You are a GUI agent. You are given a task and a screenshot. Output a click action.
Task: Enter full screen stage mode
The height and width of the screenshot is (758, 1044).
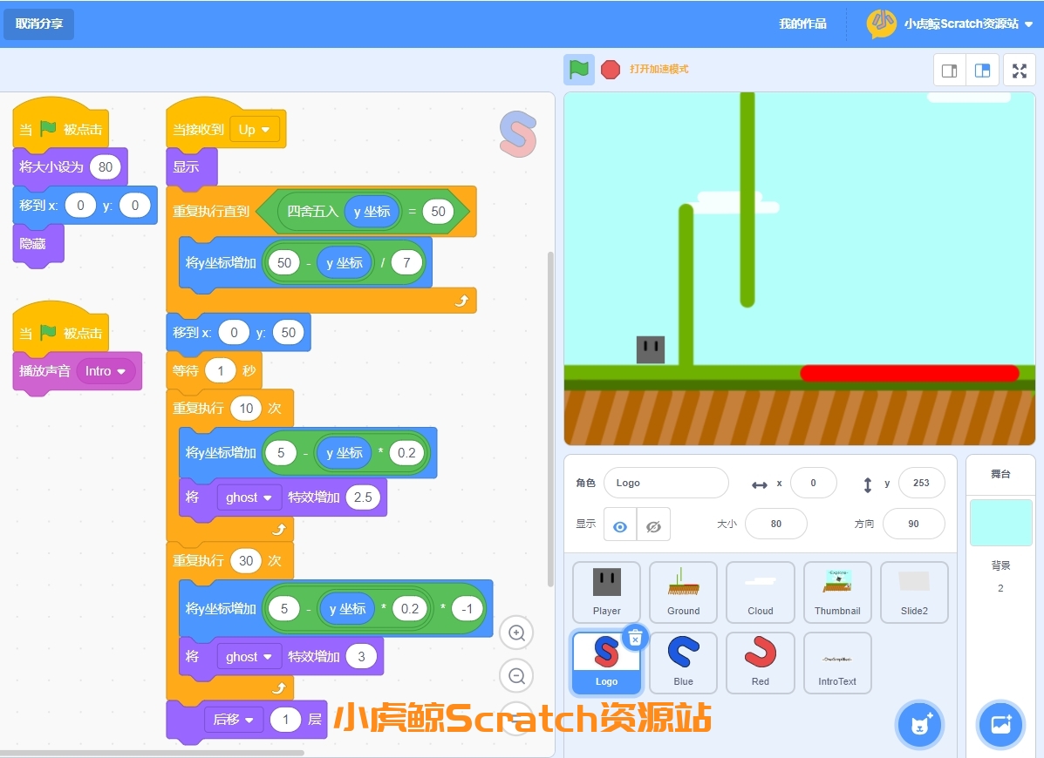pyautogui.click(x=1020, y=71)
